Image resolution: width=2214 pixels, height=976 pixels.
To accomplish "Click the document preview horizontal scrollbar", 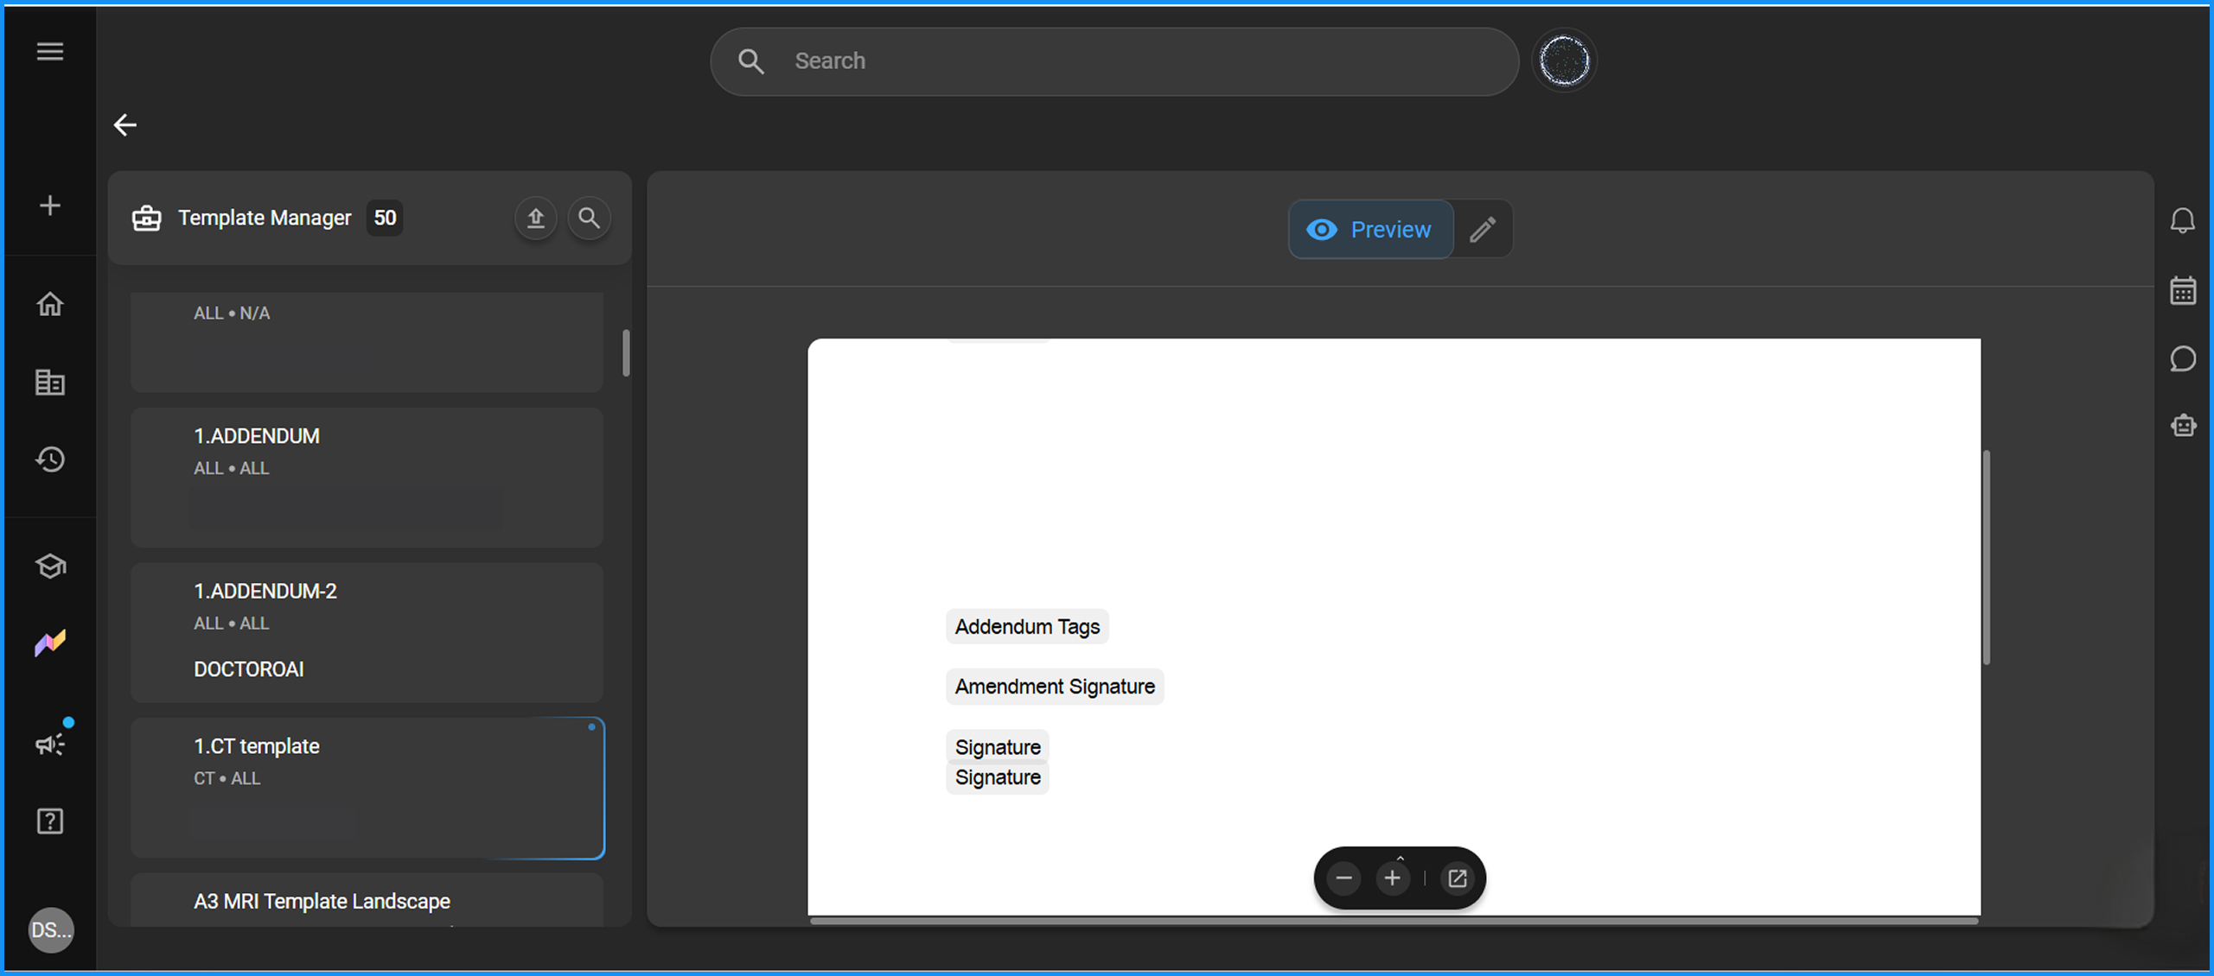I will click(1394, 922).
